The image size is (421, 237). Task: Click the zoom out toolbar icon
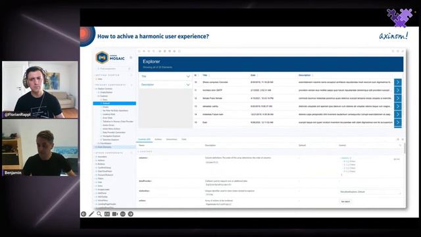[x=149, y=51]
